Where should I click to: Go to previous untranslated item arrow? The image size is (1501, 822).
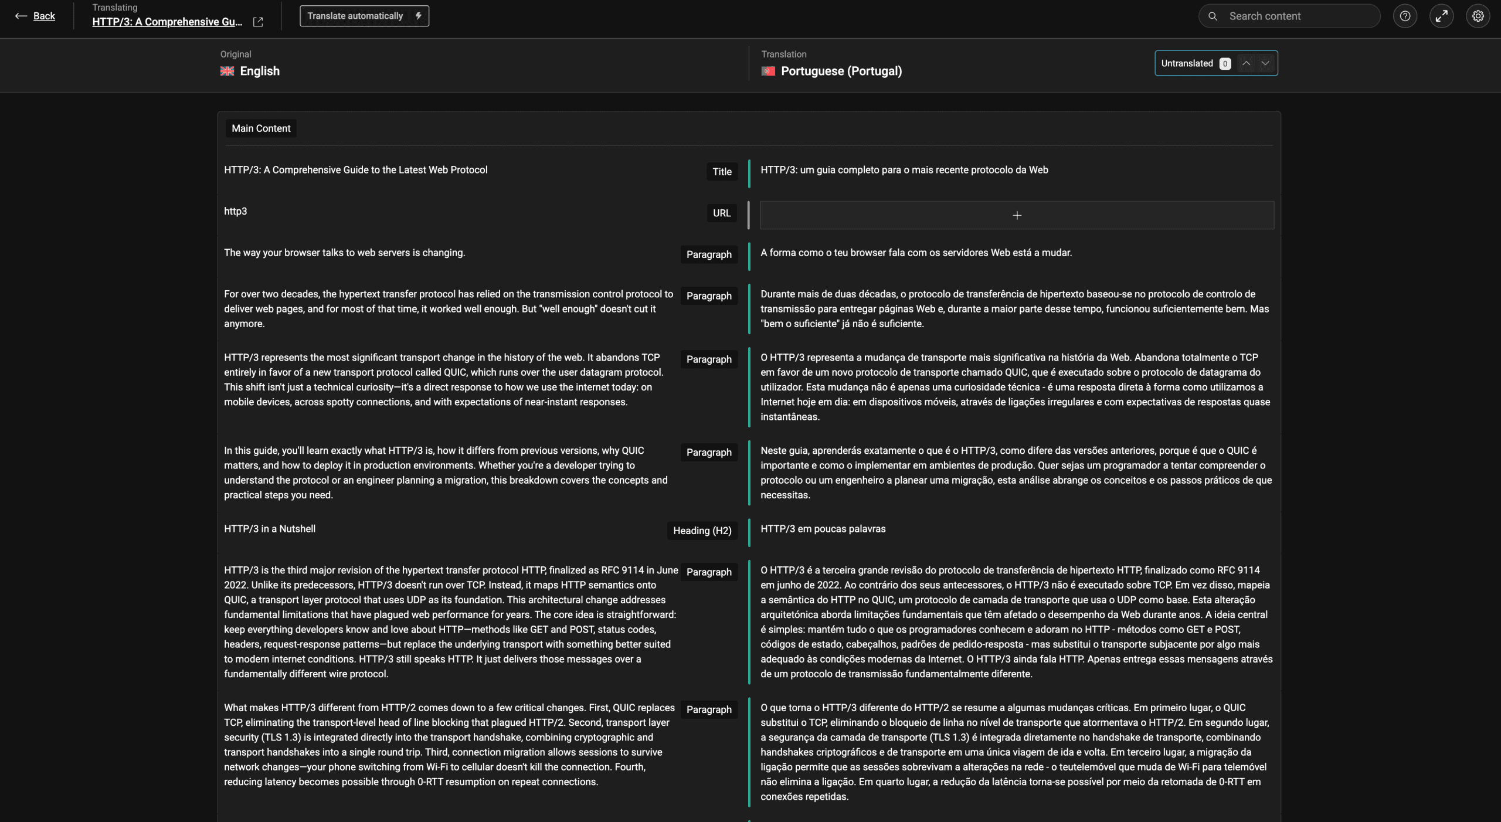pyautogui.click(x=1247, y=63)
